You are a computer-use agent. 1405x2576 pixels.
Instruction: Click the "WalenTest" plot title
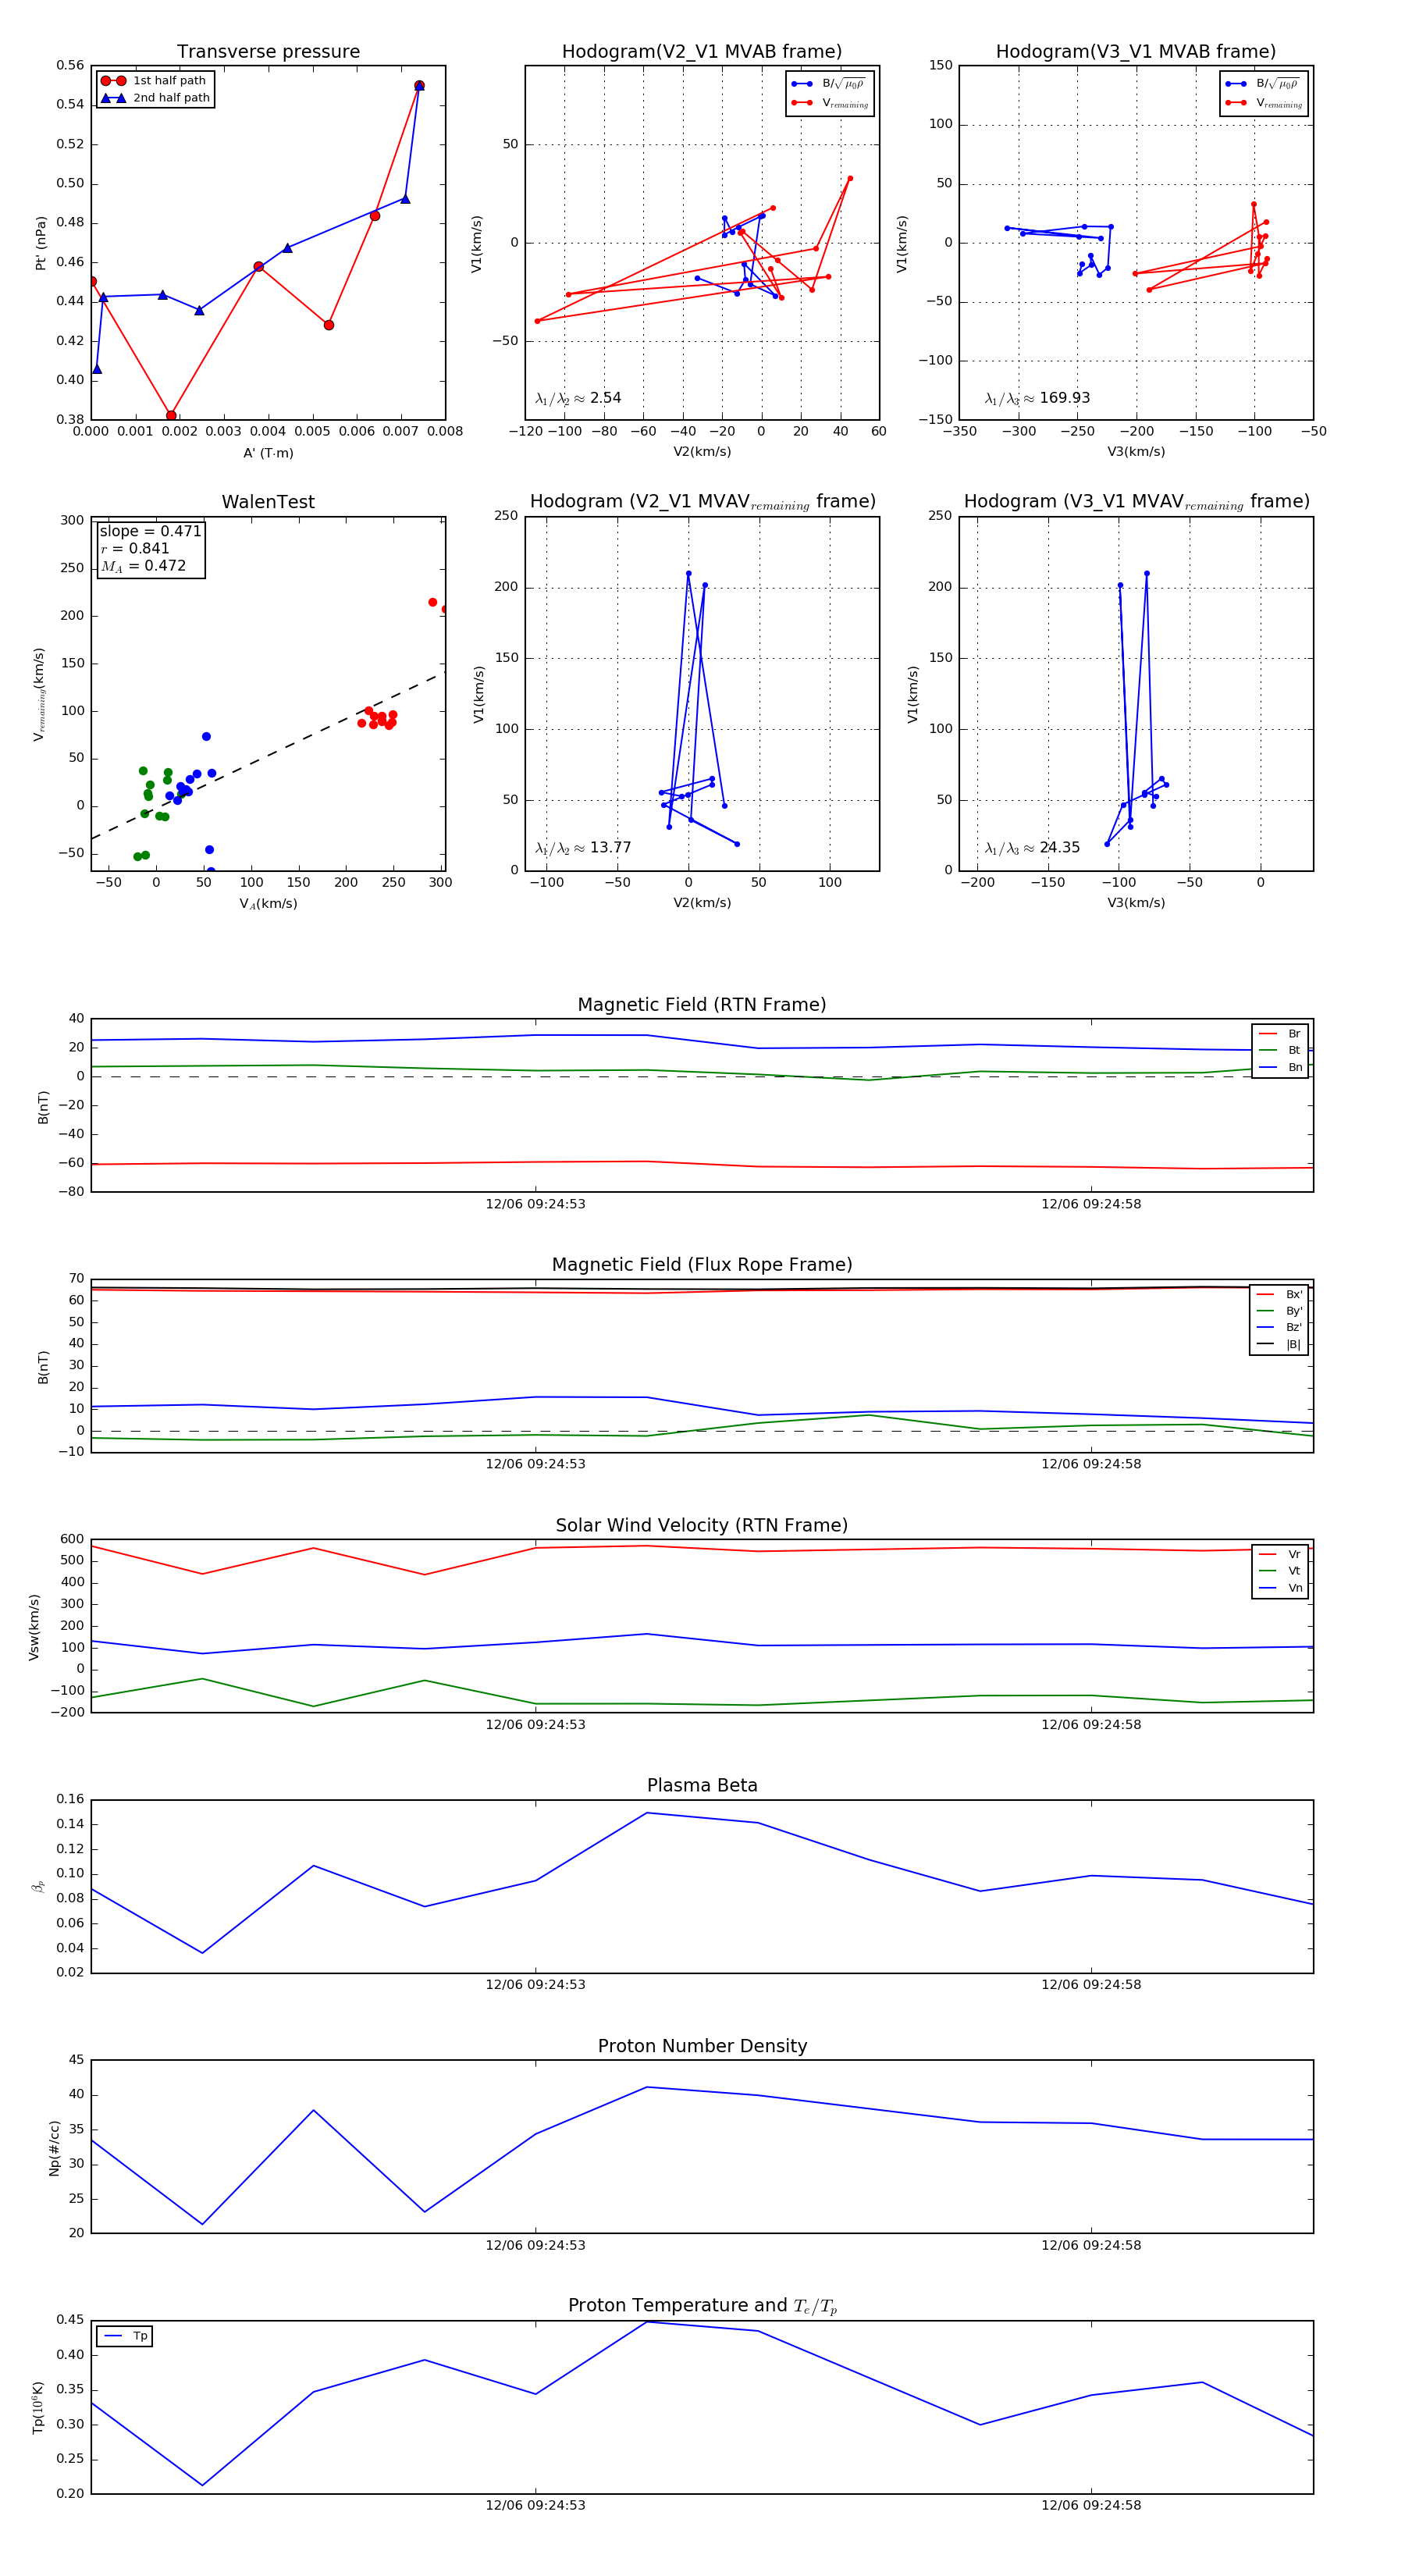(x=268, y=502)
